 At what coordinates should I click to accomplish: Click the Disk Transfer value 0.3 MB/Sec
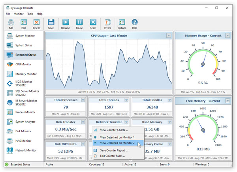pos(66,129)
